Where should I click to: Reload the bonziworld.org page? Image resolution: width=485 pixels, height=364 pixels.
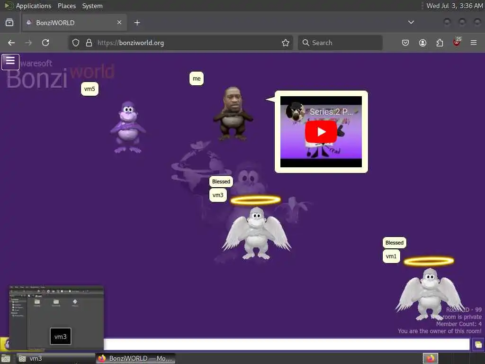click(45, 43)
